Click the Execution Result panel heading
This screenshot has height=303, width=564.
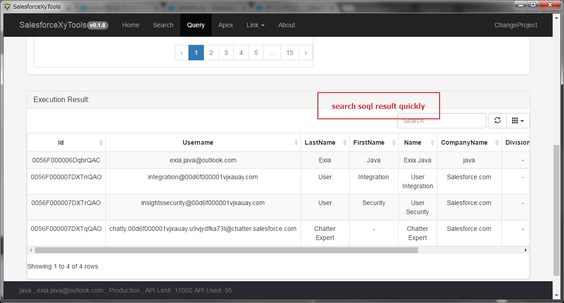[62, 99]
